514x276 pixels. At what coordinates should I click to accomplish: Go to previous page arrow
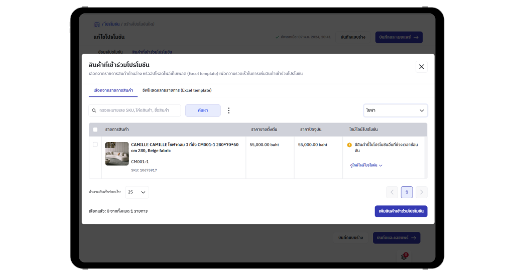[392, 192]
